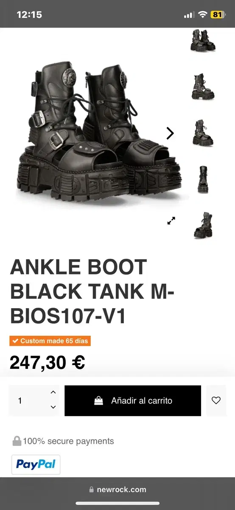Select the first thumbnail of the boot pair
The image size is (235, 510).
tap(203, 41)
